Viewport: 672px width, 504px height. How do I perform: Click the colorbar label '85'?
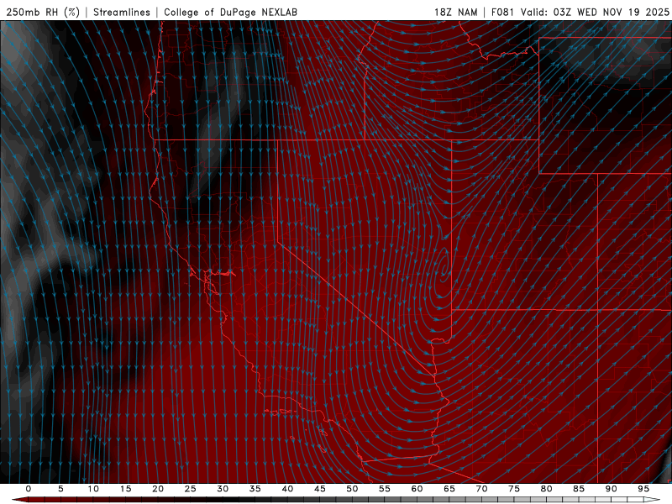tap(579, 489)
